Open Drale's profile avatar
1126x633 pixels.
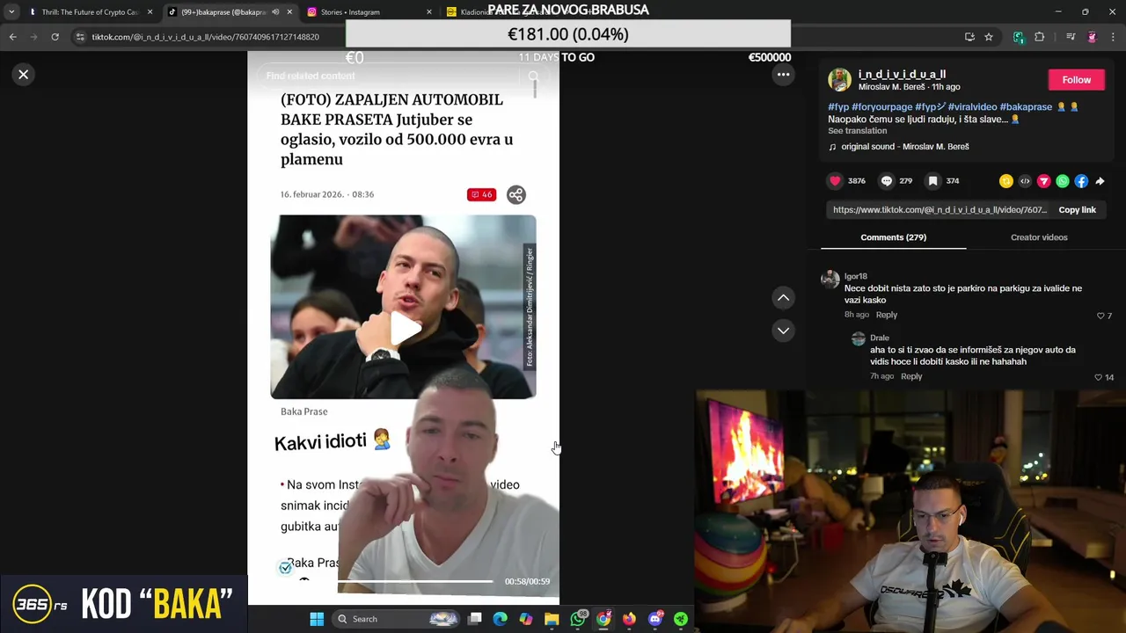[x=859, y=338]
